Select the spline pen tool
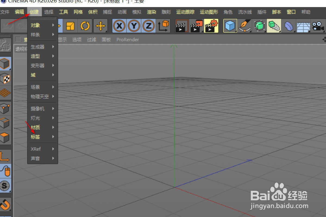This screenshot has height=217, width=326. click(x=245, y=26)
